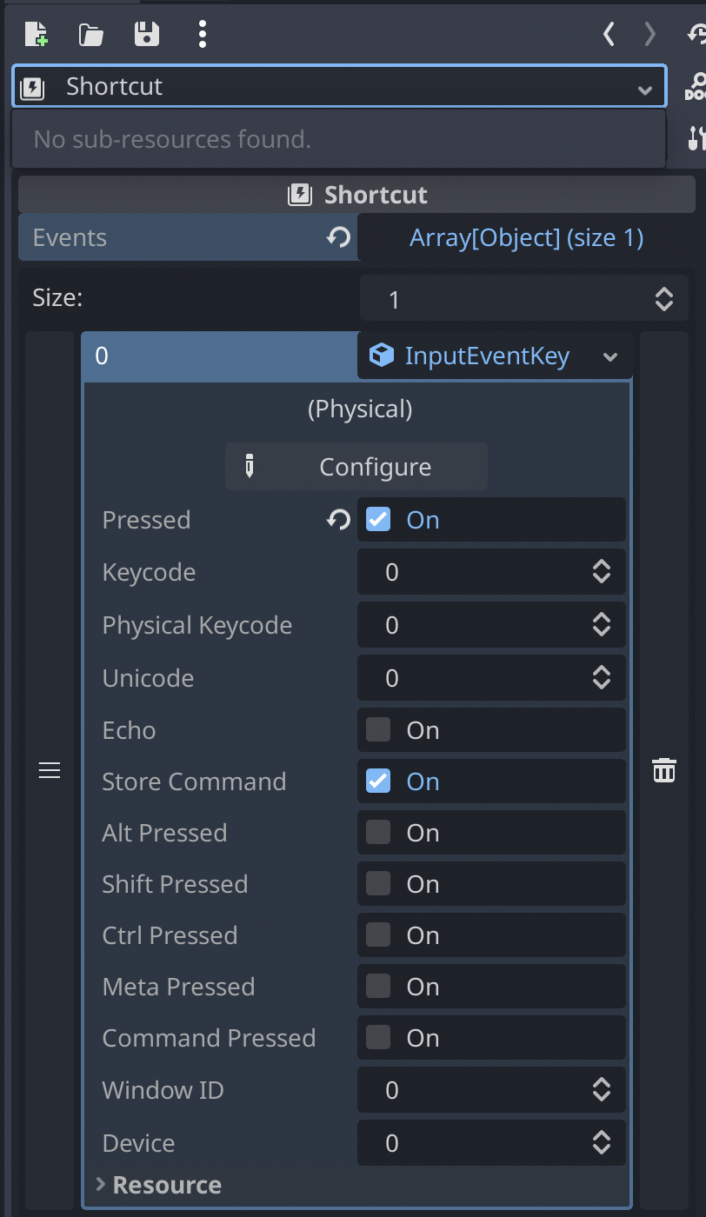The height and width of the screenshot is (1217, 706).
Task: Create a new resource
Action: tap(36, 34)
